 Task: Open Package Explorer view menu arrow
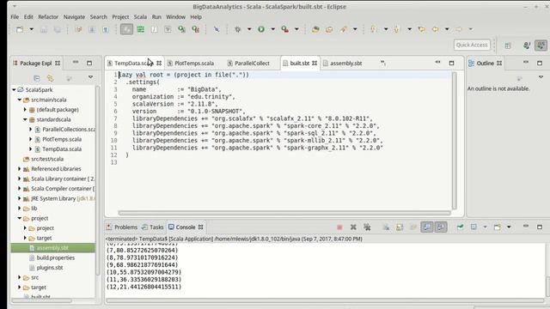(x=90, y=77)
